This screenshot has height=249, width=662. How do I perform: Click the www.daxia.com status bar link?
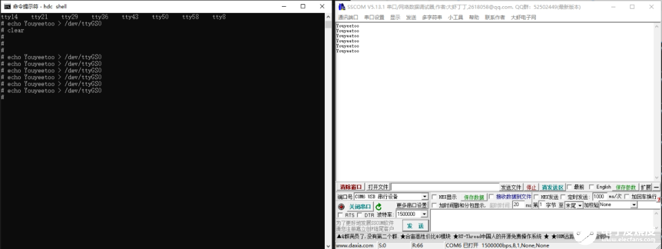[355, 245]
